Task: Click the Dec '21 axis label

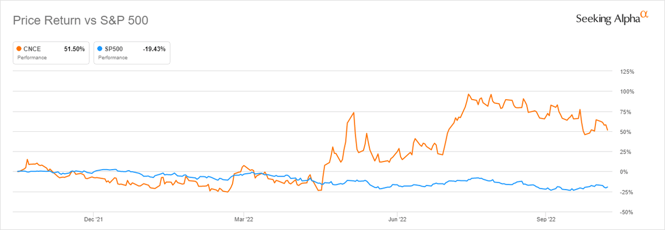Action: tap(92, 219)
